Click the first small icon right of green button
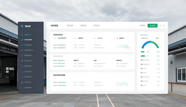Image resolution: width=186 pixels, height=107 pixels. pos(160,26)
